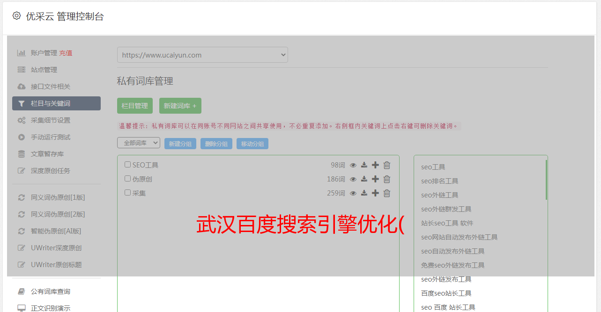
Task: Click the edit icon for UWriter原创标题
Action: tap(22, 265)
